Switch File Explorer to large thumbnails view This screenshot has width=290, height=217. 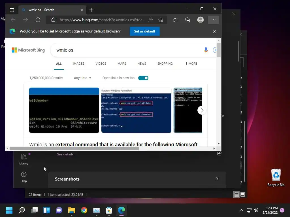click(x=243, y=194)
